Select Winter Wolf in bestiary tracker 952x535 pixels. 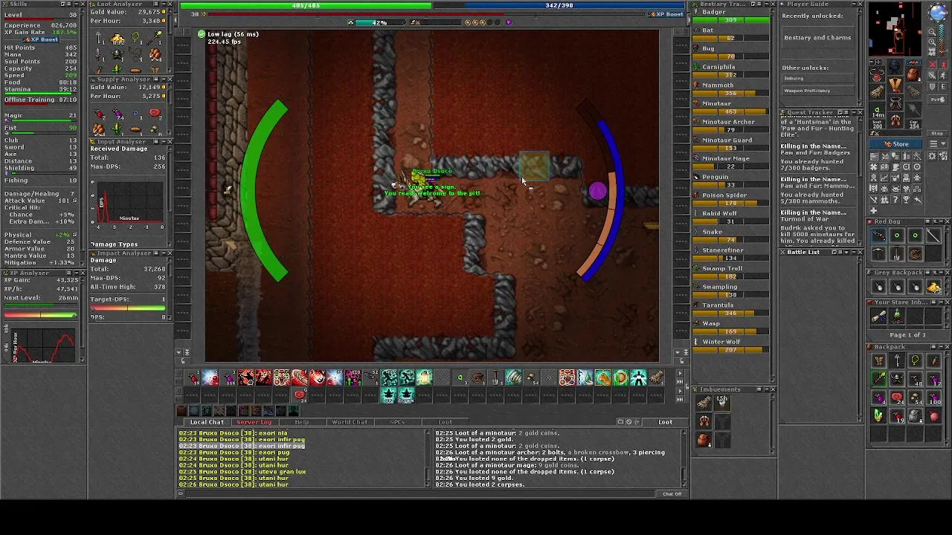(x=731, y=345)
